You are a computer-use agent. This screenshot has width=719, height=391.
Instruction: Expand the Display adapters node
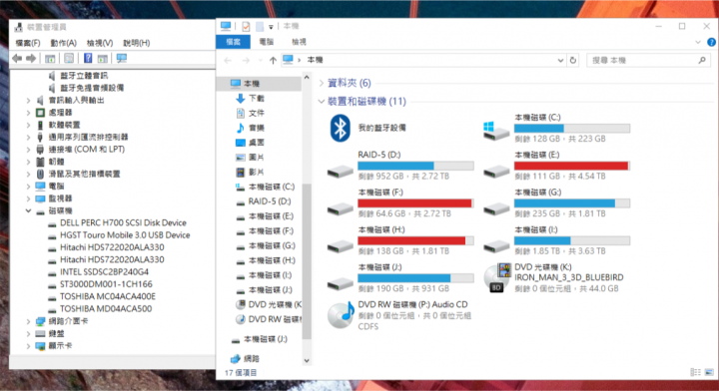pos(28,346)
